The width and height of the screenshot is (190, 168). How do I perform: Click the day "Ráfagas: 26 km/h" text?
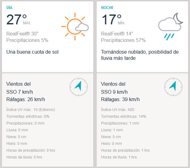pos(26,99)
